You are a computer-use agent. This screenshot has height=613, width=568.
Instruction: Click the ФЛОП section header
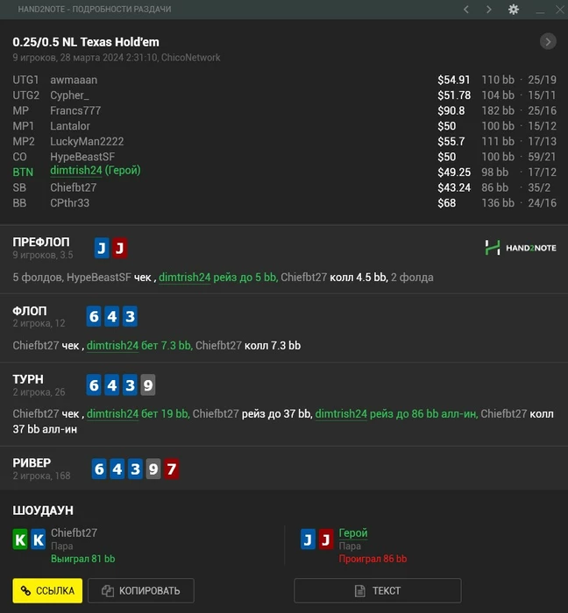30,311
